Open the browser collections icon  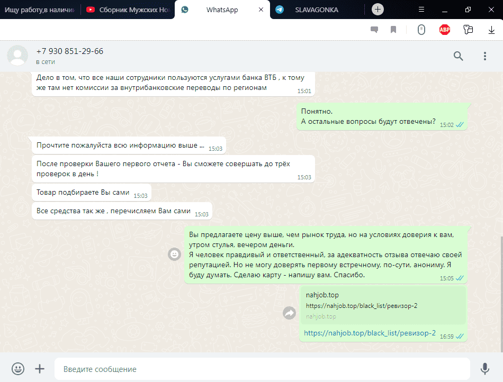tap(469, 30)
